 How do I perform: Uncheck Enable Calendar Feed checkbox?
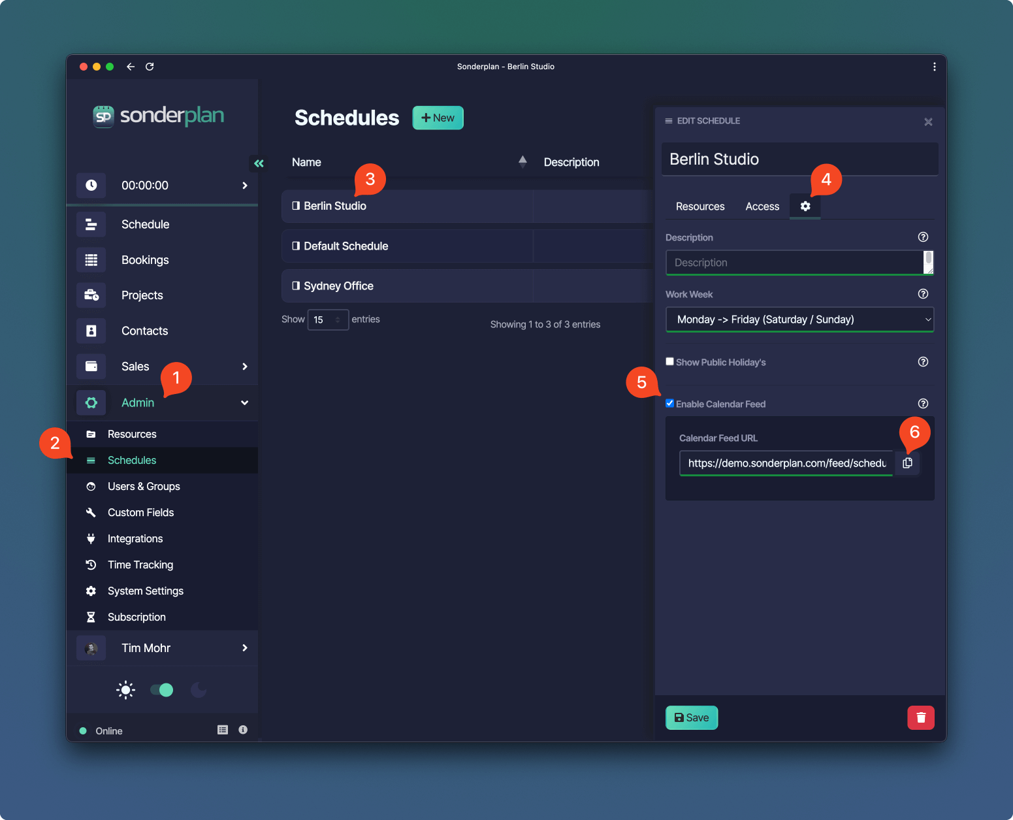(669, 403)
